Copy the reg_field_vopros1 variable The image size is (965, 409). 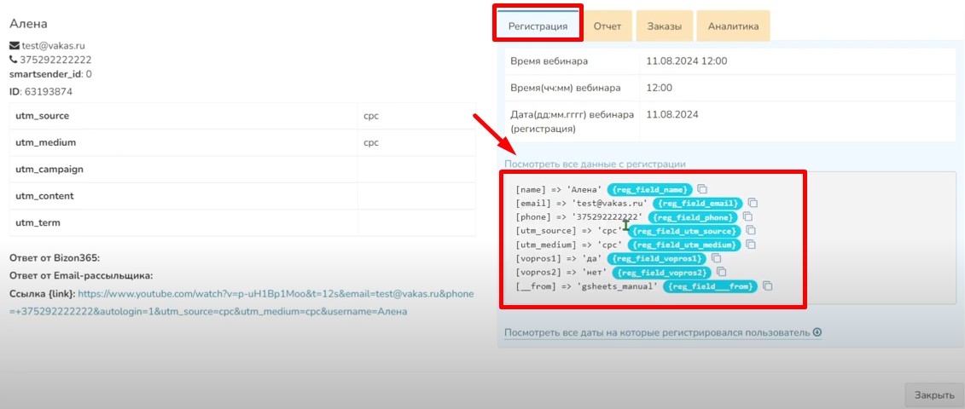[x=716, y=258]
